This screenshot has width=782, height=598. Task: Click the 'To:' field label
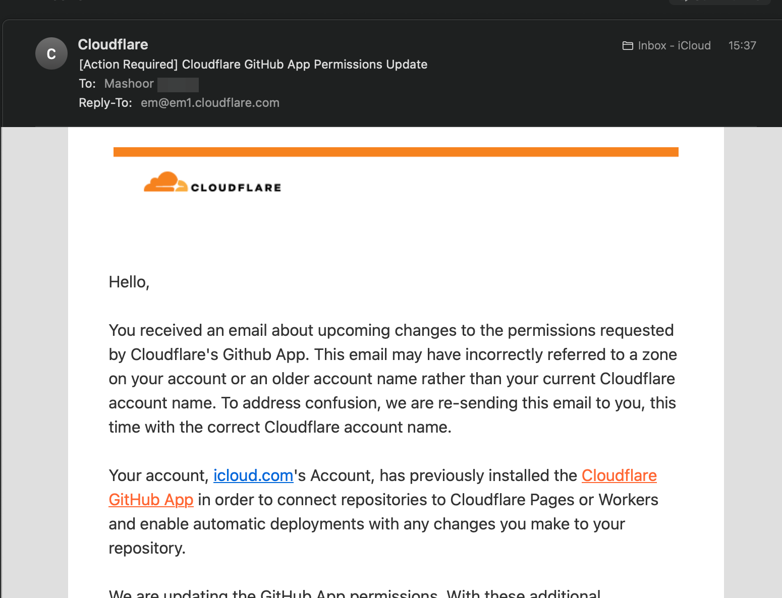coord(87,84)
